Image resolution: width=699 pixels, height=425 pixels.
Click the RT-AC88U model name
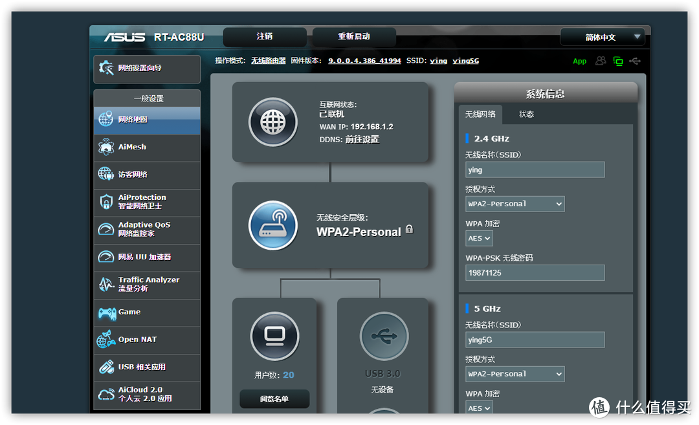tap(179, 37)
